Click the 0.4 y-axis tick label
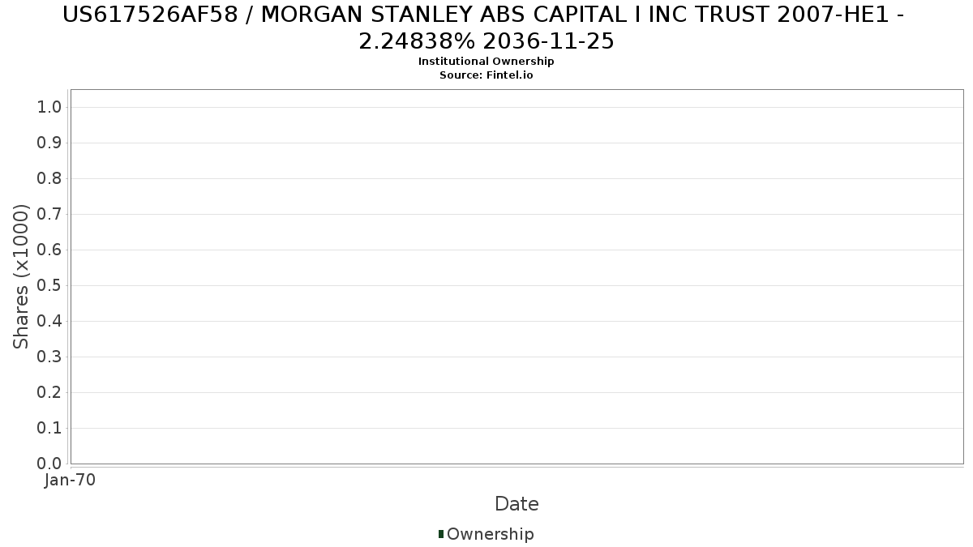This screenshot has height=547, width=973. (x=49, y=321)
